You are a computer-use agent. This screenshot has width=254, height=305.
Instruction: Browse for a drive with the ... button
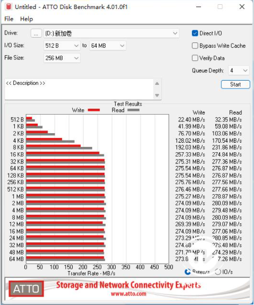point(36,33)
